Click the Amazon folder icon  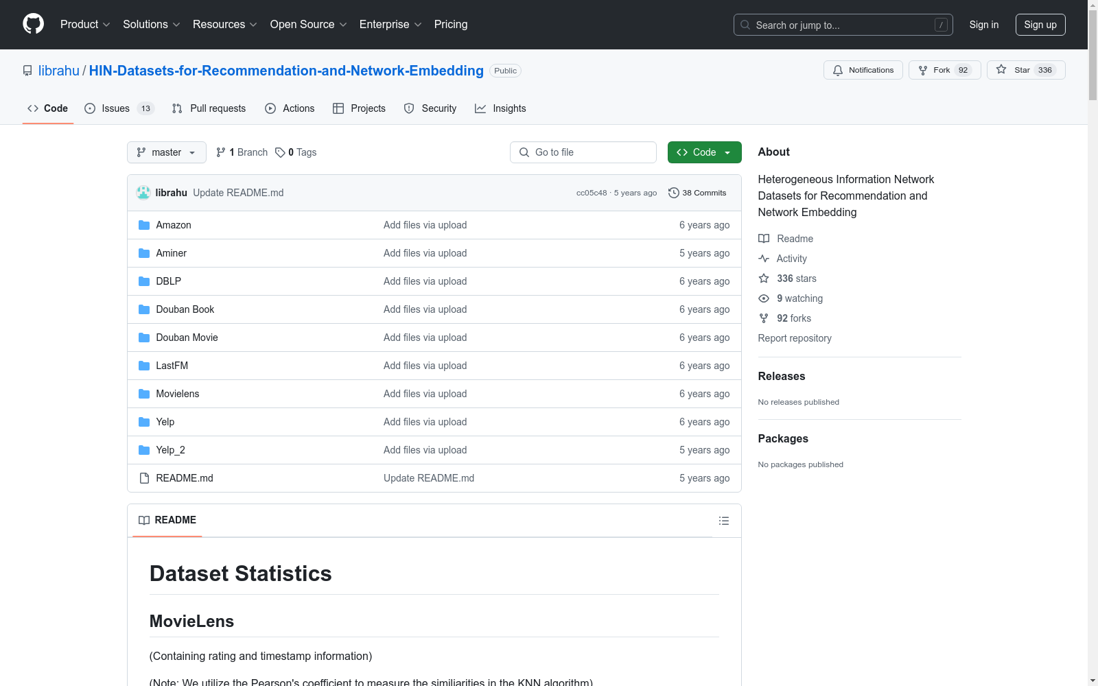coord(144,225)
